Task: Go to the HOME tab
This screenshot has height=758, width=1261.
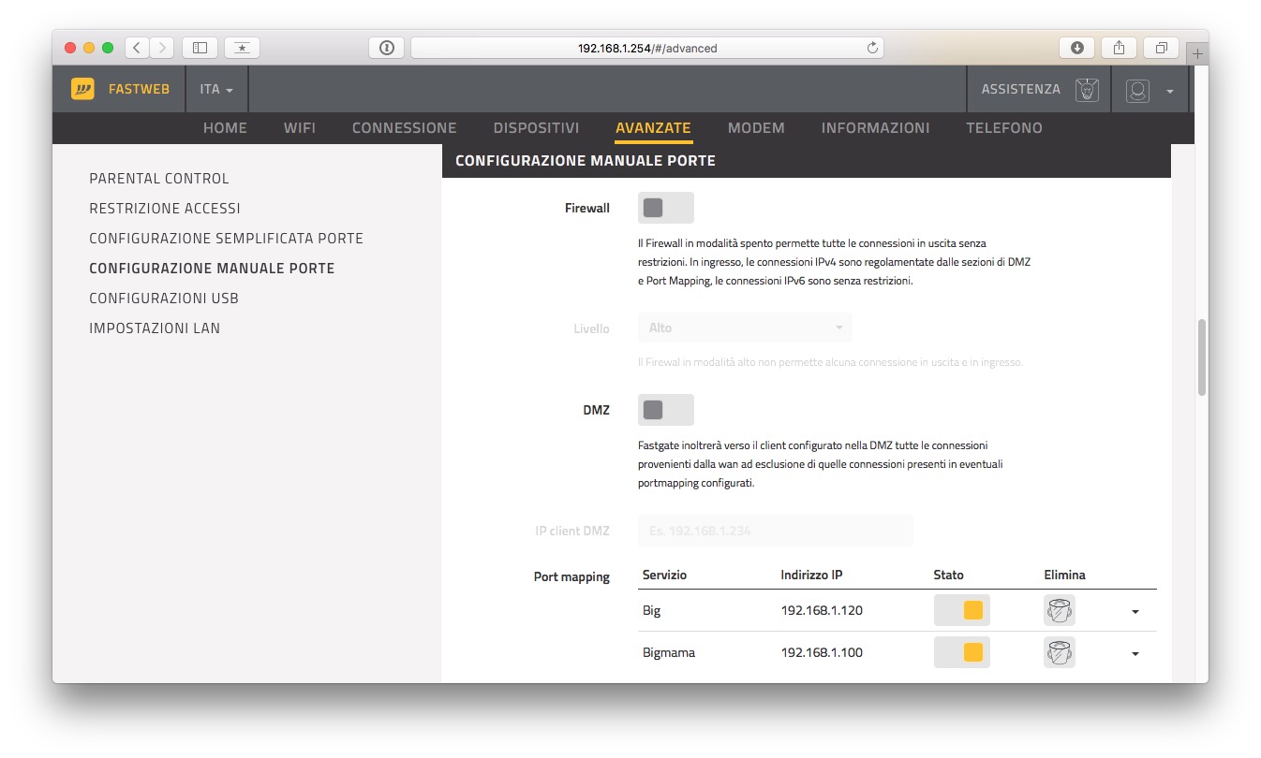Action: click(225, 128)
